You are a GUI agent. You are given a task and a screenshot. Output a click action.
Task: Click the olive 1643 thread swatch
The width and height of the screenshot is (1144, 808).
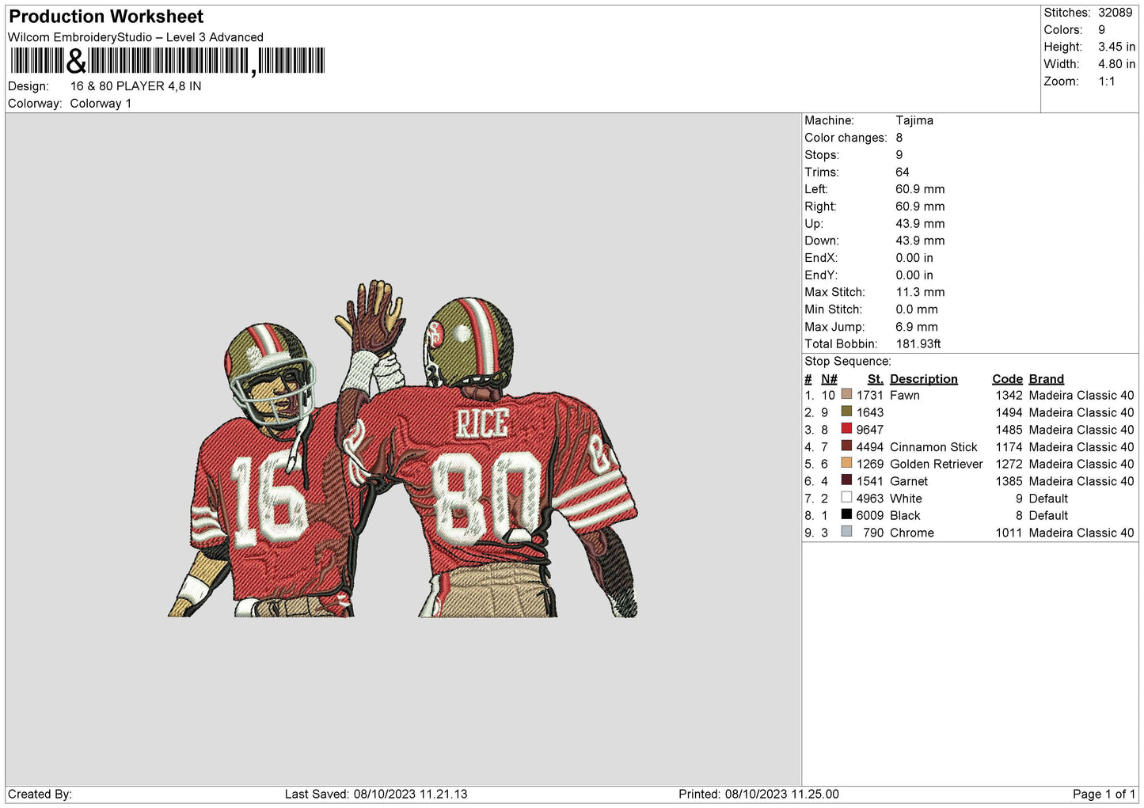point(846,412)
